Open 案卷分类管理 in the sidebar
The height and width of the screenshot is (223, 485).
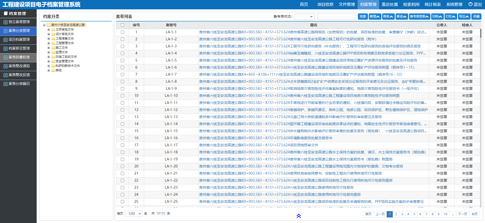18,31
